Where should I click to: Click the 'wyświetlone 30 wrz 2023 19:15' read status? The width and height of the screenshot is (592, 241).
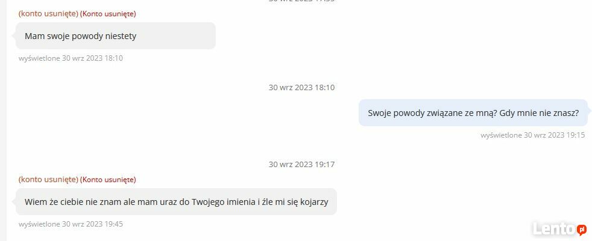click(x=533, y=135)
